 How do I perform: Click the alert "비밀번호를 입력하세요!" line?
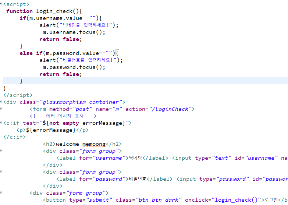click(x=81, y=60)
